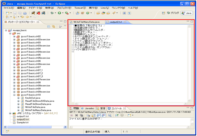This screenshot has width=197, height=136.
Task: Click the Open Perspective icon
Action: [x=164, y=13]
